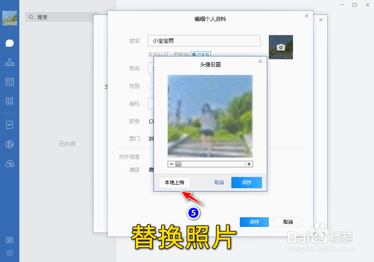Click the search magnifier icon
This screenshot has width=374, height=262.
click(31, 17)
